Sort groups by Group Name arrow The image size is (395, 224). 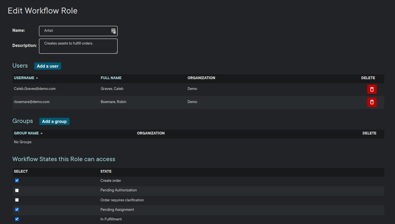coord(41,133)
